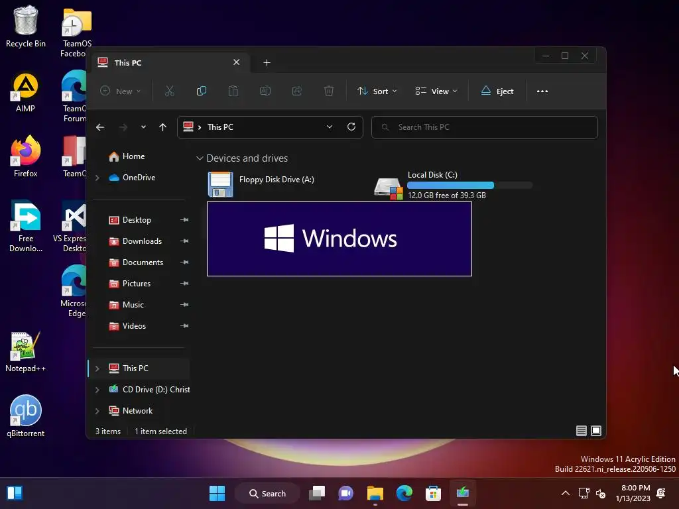The image size is (679, 509).
Task: Expand OneDrive in navigation pane
Action: tap(97, 178)
